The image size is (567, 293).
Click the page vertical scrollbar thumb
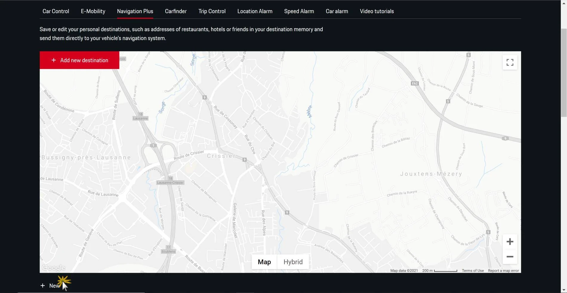[x=564, y=73]
